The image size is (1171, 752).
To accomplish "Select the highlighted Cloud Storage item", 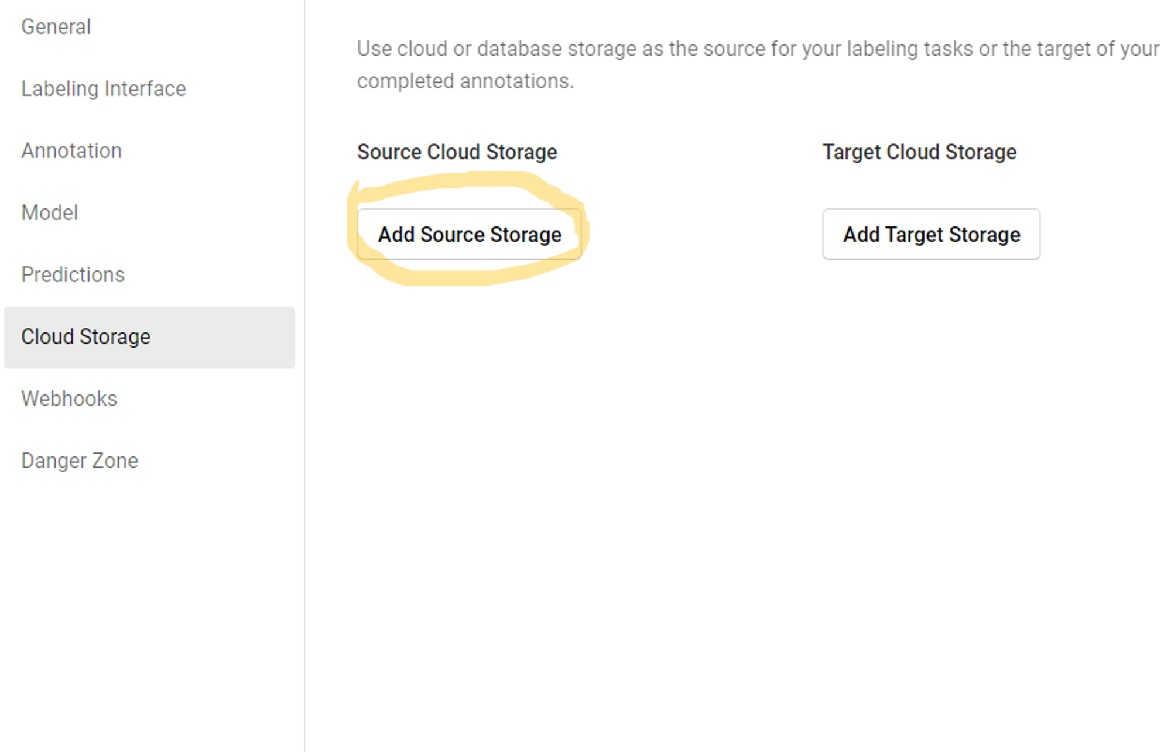I will [86, 337].
